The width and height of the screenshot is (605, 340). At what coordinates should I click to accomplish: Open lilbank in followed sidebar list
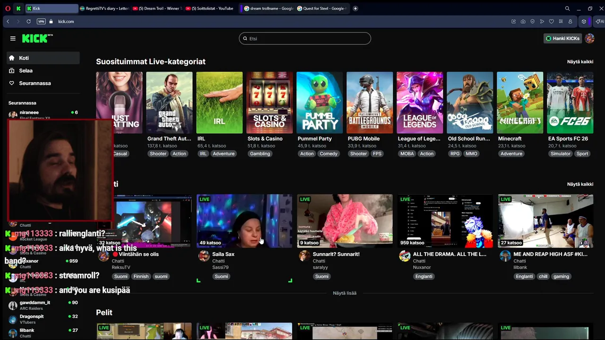43,333
